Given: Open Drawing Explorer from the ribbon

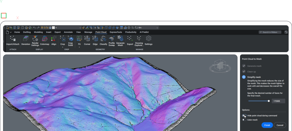Looking at the screenshot, I should click(139, 41).
